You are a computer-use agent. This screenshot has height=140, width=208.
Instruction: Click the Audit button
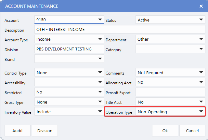pyautogui.click(x=18, y=131)
